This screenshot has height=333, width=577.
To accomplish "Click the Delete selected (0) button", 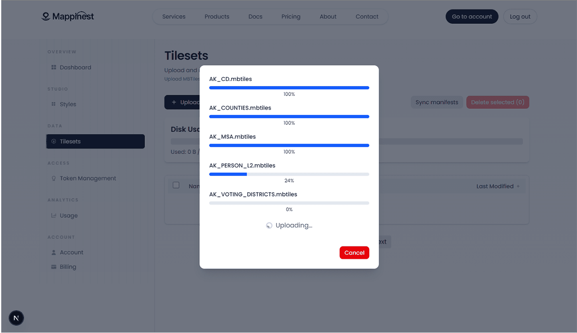I will pos(497,102).
